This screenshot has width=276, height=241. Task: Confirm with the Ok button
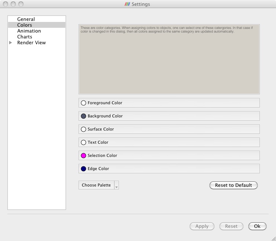tap(257, 226)
